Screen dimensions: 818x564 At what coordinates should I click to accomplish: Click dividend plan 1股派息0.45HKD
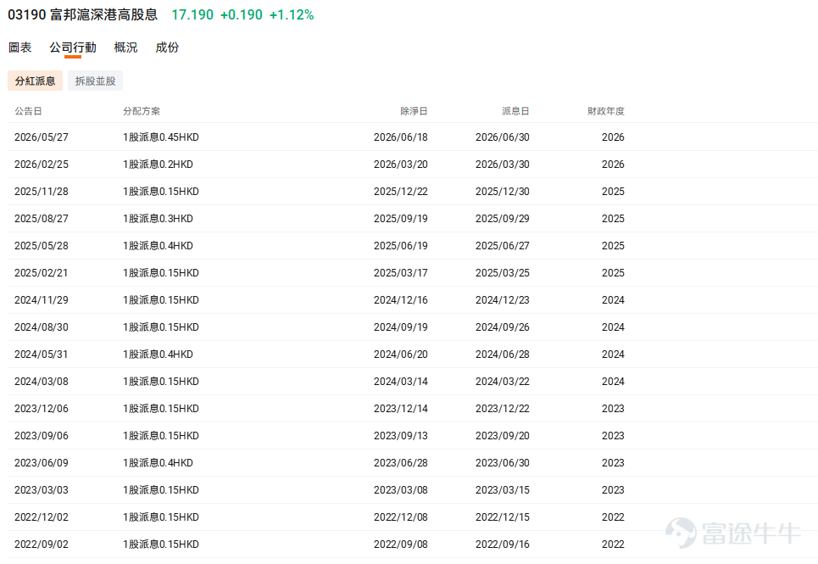(x=161, y=137)
